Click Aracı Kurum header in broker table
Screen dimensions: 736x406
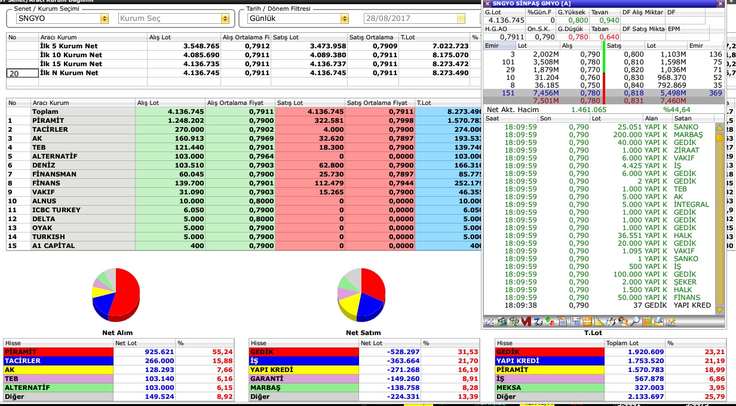coord(83,103)
